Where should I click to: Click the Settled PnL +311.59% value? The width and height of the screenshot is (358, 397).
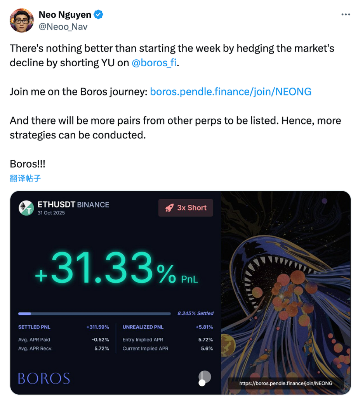(97, 327)
